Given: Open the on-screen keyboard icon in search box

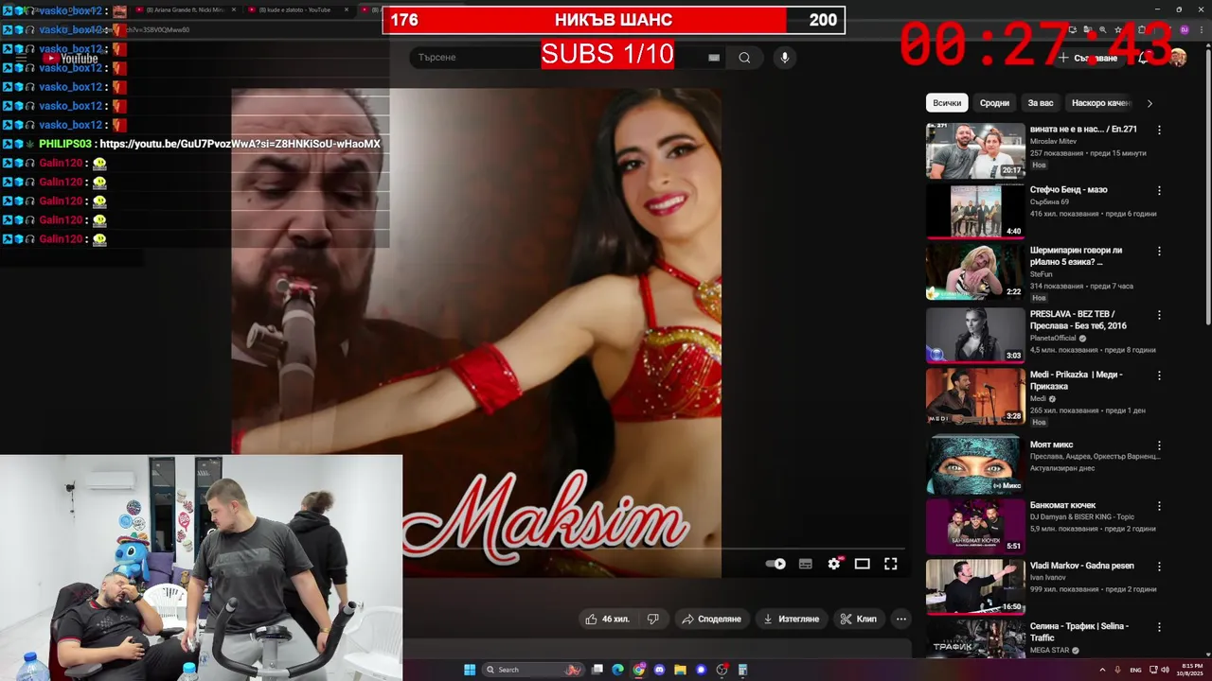Looking at the screenshot, I should pyautogui.click(x=714, y=58).
